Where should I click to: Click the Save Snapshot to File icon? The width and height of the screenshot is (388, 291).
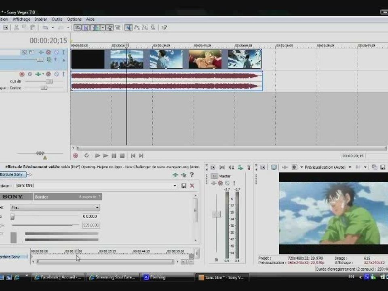[383, 167]
